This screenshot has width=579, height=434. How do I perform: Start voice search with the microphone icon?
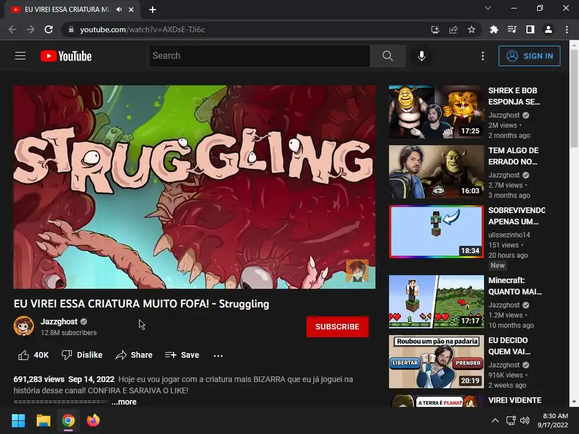pos(421,56)
